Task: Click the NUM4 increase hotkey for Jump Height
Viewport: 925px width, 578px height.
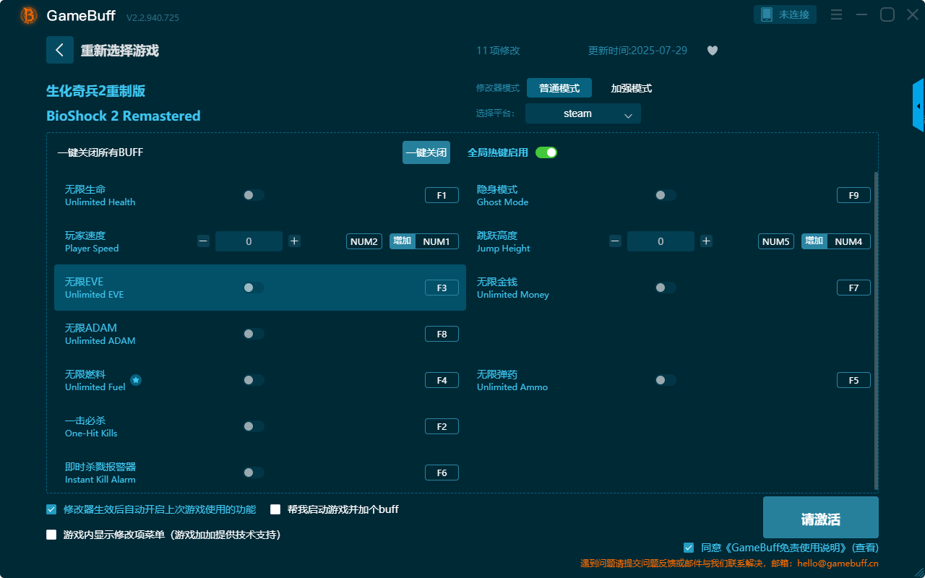Action: 848,241
